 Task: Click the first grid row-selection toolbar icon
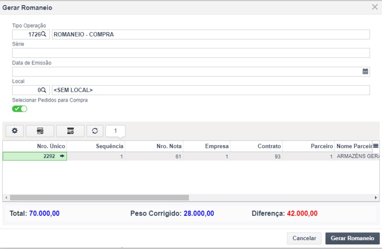pyautogui.click(x=40, y=131)
